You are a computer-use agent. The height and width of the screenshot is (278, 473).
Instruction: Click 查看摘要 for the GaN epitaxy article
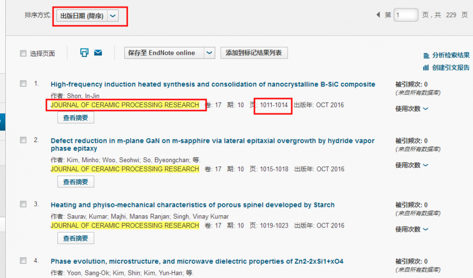tap(75, 182)
